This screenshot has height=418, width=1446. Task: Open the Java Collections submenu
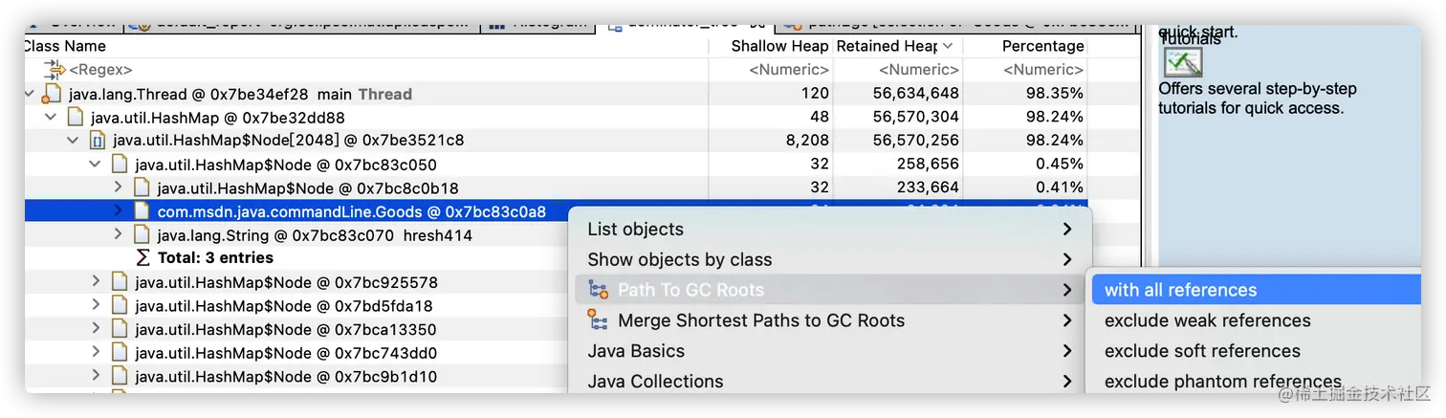830,381
